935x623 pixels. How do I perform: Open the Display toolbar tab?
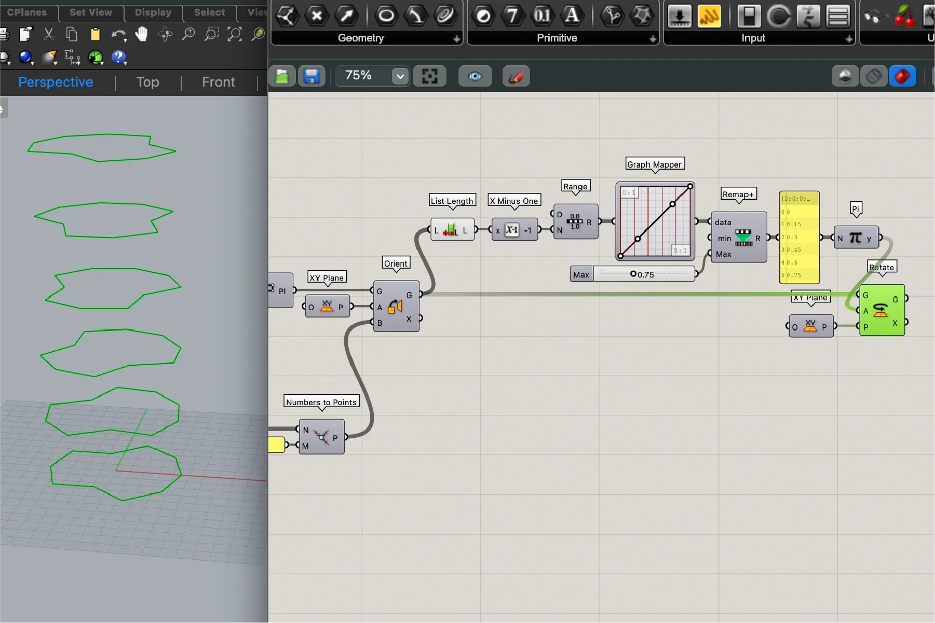pyautogui.click(x=153, y=12)
